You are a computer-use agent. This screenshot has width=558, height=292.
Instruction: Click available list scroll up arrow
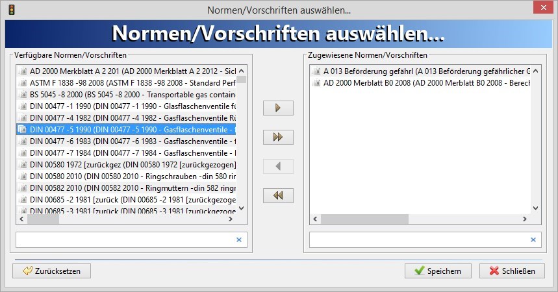click(x=242, y=71)
